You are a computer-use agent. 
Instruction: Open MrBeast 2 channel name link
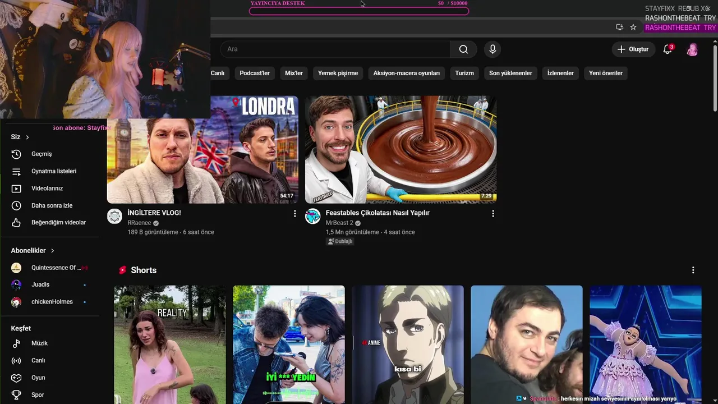click(340, 223)
